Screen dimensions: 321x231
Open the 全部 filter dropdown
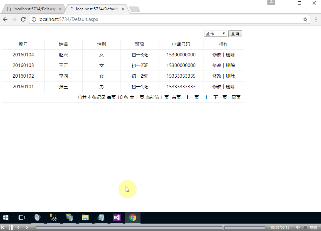215,33
